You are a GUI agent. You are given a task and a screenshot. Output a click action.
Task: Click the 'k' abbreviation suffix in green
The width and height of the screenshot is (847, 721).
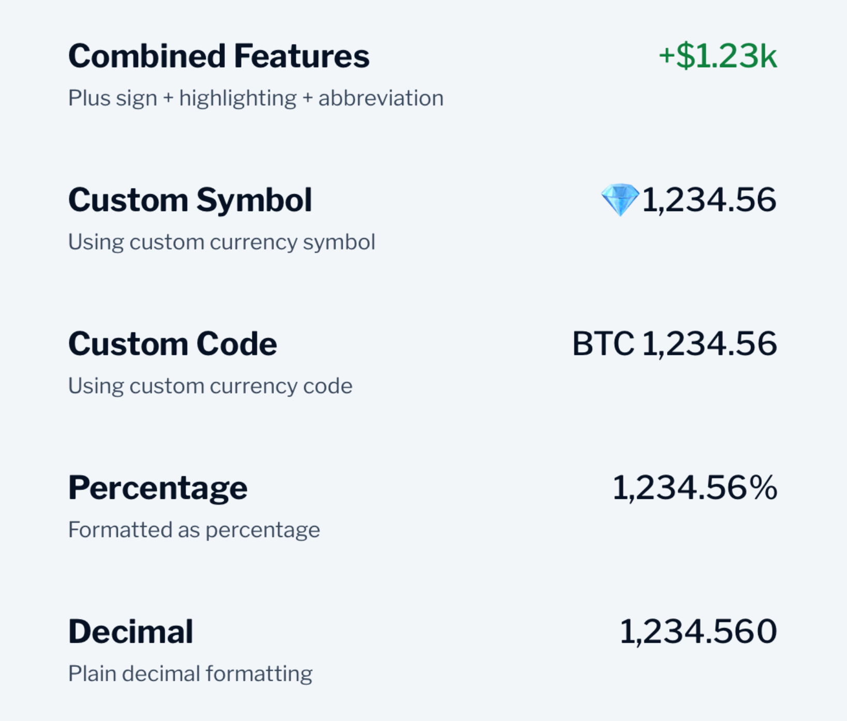point(767,56)
